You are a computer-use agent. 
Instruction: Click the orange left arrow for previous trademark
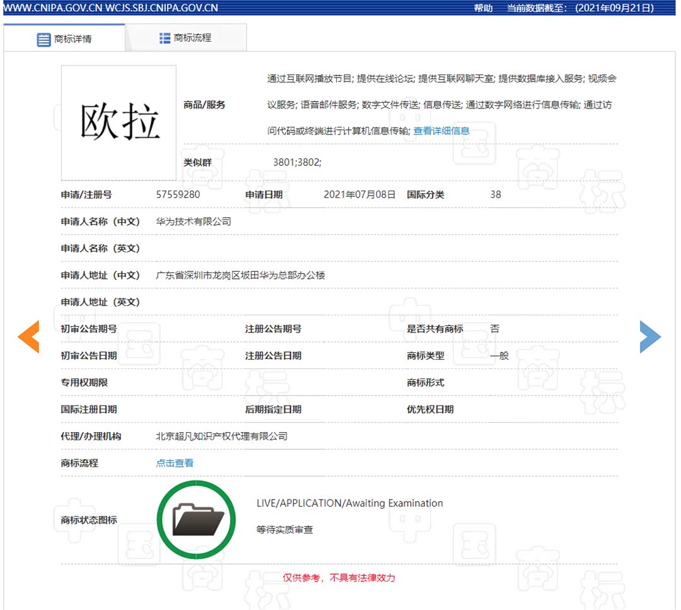point(29,337)
